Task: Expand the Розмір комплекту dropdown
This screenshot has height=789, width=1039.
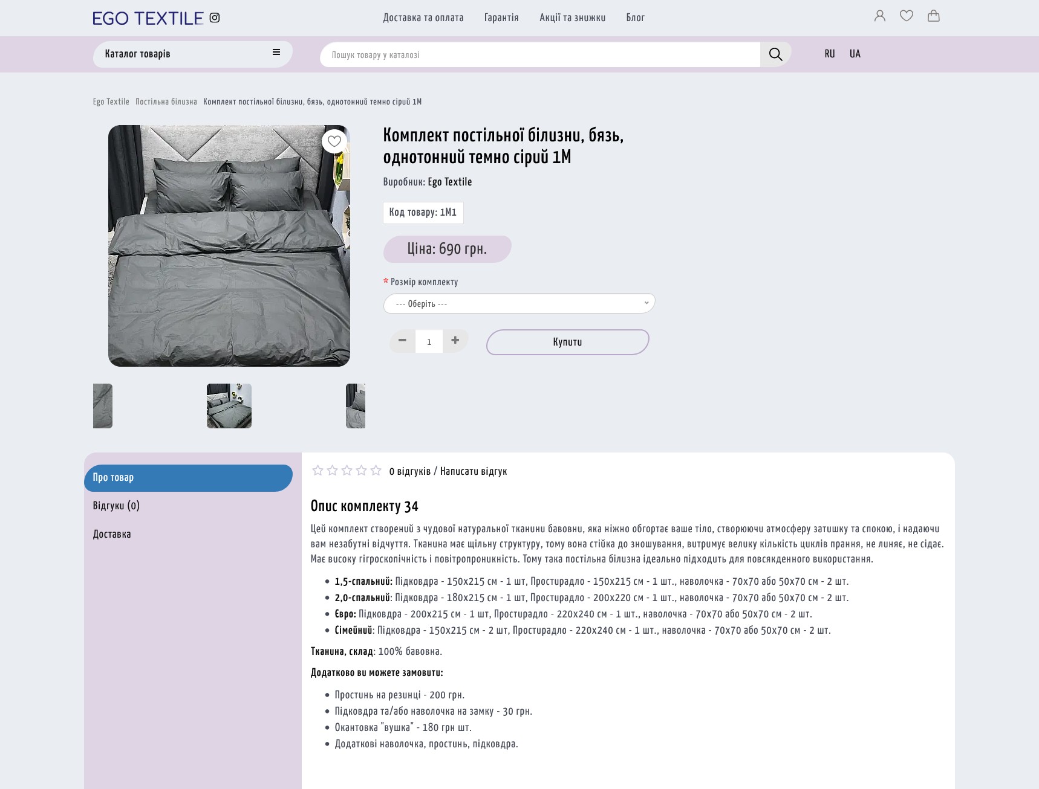Action: [519, 303]
